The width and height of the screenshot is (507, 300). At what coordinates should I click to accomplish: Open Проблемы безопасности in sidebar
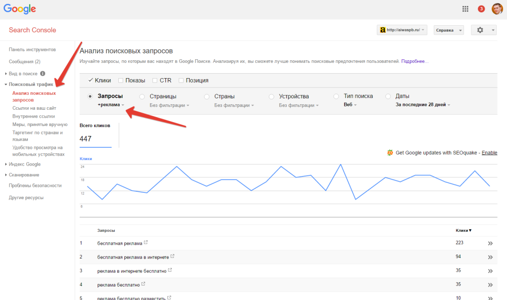click(x=35, y=185)
